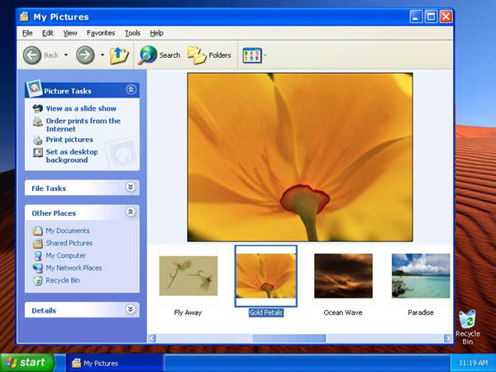
Task: Open the Views button in toolbar
Action: tap(251, 55)
